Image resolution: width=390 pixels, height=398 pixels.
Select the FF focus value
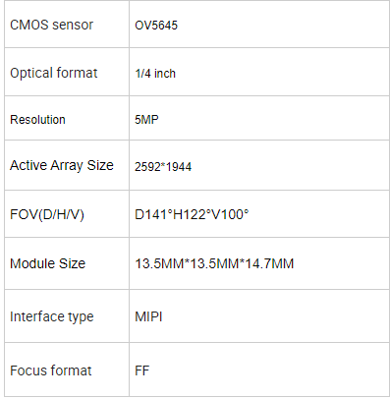pyautogui.click(x=142, y=370)
